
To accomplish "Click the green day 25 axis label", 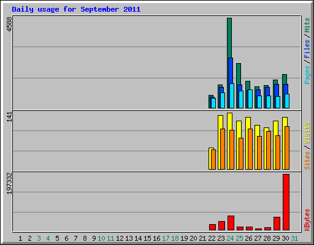I will tap(239, 238).
